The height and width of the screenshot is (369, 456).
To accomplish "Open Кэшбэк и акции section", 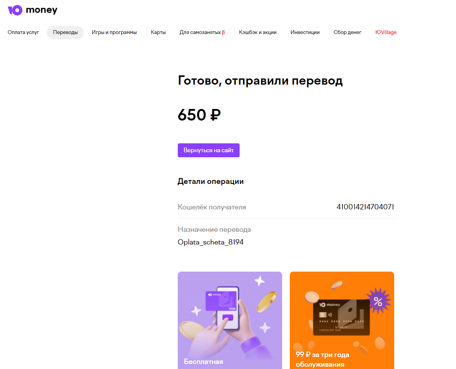I will point(258,32).
